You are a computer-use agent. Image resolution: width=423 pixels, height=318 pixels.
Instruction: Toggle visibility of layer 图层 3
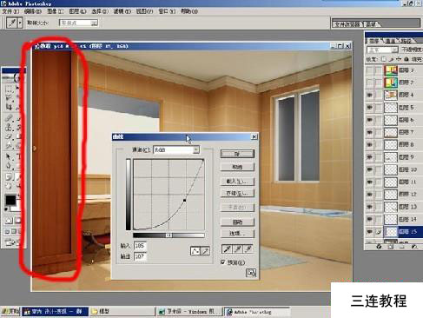coord(369,70)
